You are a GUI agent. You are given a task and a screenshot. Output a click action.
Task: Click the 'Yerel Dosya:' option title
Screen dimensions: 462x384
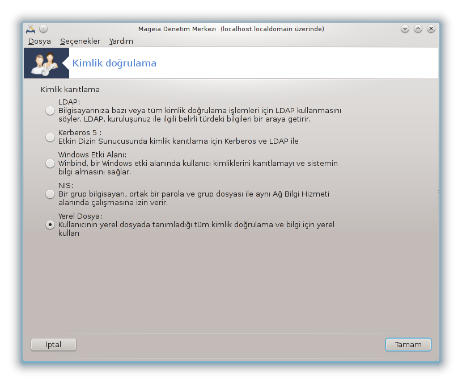pyautogui.click(x=80, y=216)
